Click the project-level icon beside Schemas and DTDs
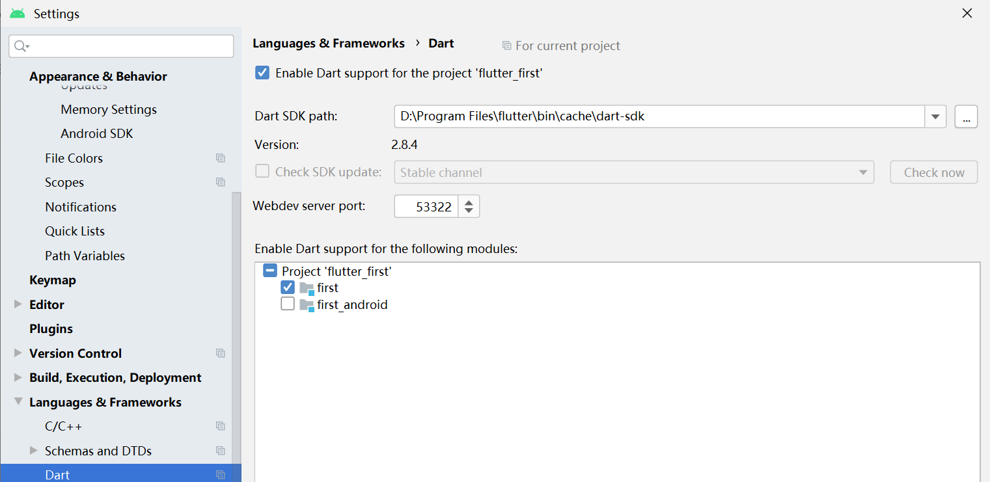 [221, 451]
